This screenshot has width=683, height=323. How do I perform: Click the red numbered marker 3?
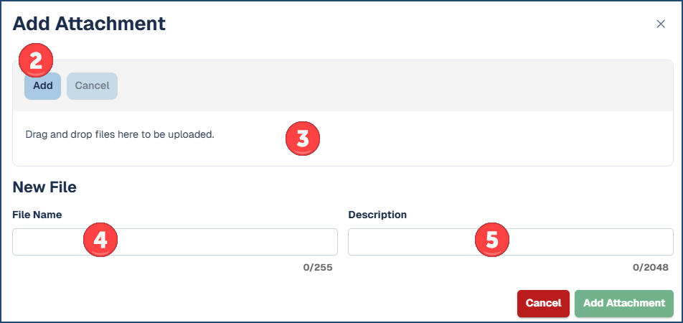click(x=302, y=139)
